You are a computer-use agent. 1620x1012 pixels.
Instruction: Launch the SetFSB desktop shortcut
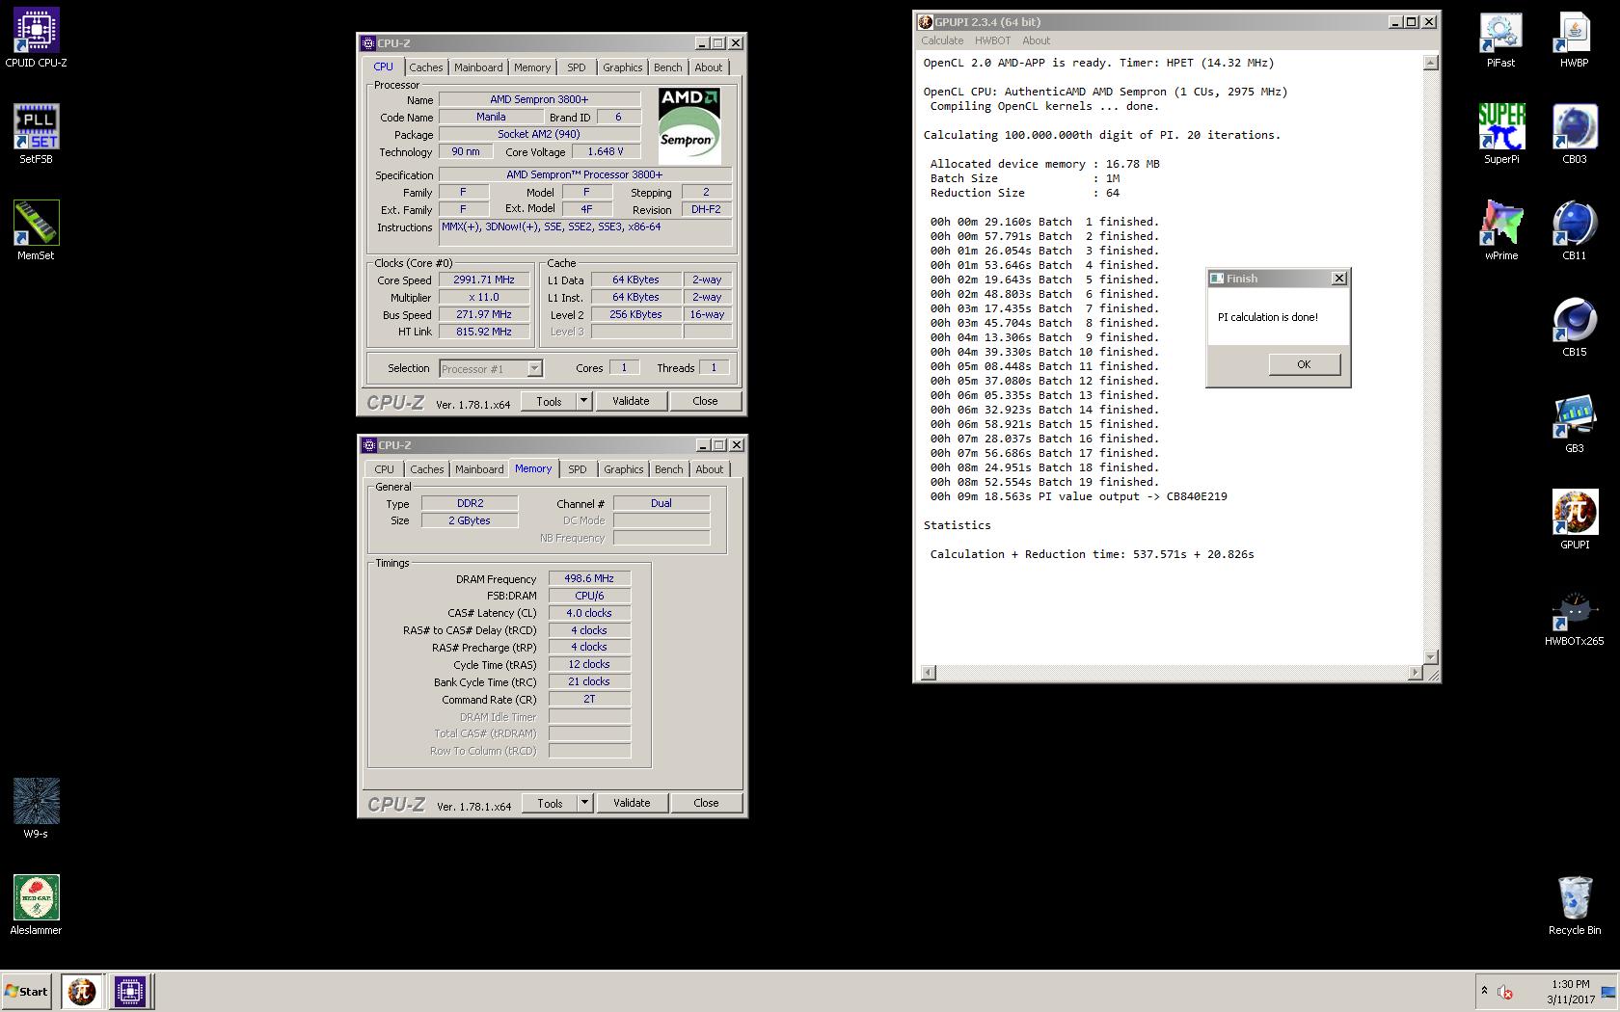point(36,135)
